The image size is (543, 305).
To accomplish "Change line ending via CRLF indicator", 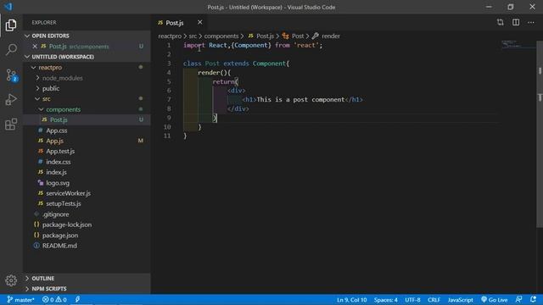I will pos(434,300).
